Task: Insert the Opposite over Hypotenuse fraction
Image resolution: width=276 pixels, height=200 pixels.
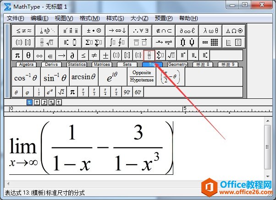Action: (142, 77)
